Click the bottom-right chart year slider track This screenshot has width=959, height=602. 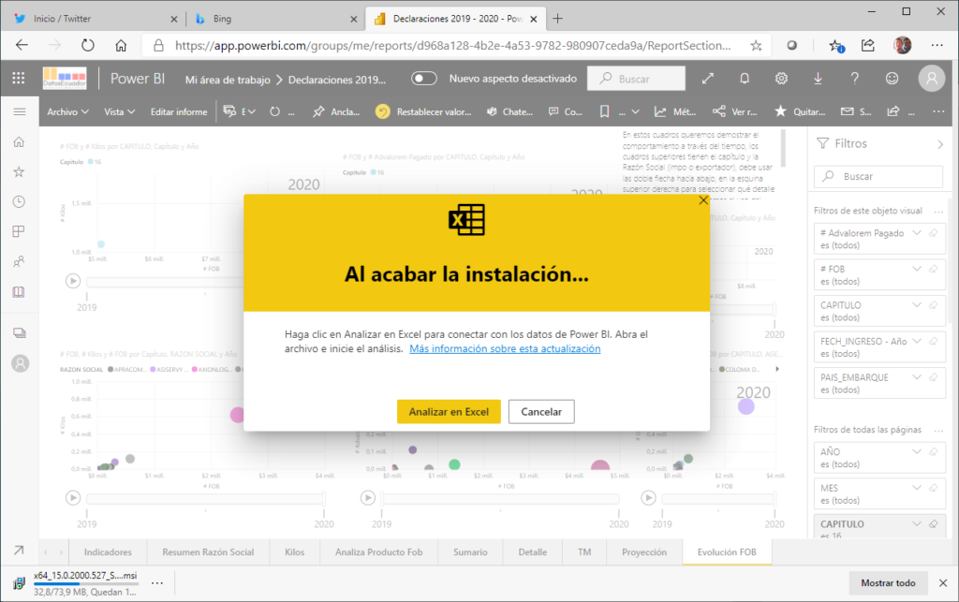(718, 499)
